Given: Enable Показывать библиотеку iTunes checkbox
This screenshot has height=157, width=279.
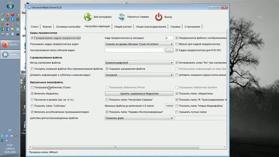Looking at the screenshot, I should point(32,87).
